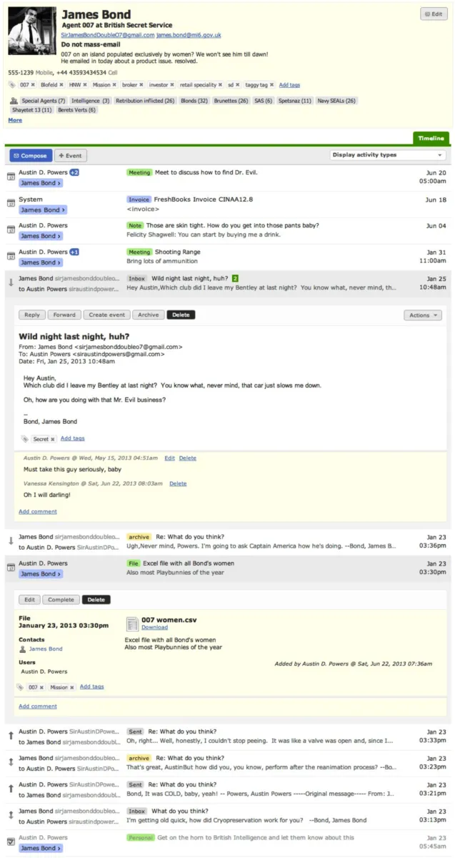Click the 007 women.csv file icon
The image size is (455, 858).
click(x=131, y=623)
